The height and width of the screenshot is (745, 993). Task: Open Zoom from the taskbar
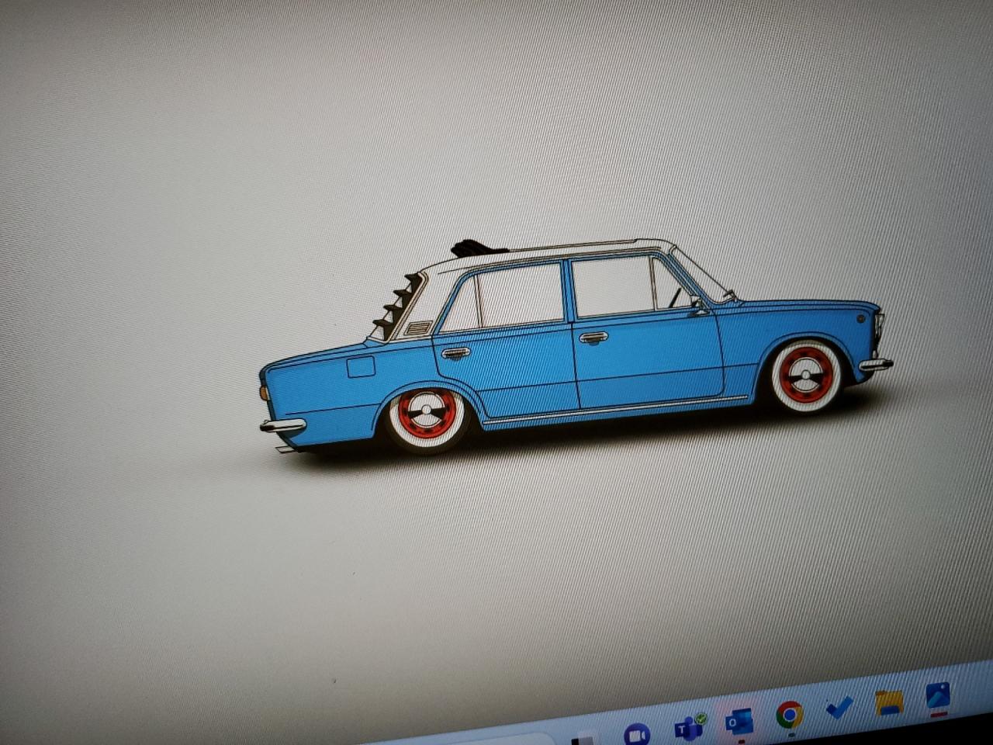click(x=637, y=733)
